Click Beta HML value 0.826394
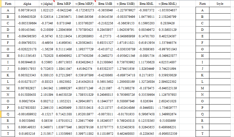 147,101
